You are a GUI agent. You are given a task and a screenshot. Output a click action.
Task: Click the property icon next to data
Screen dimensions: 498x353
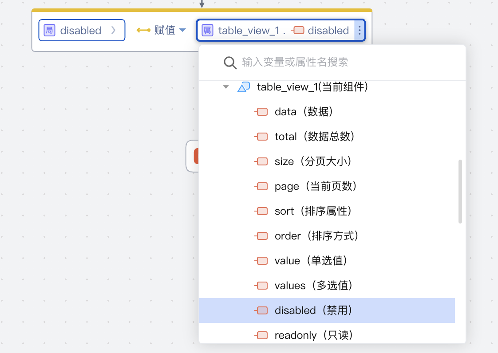click(261, 112)
